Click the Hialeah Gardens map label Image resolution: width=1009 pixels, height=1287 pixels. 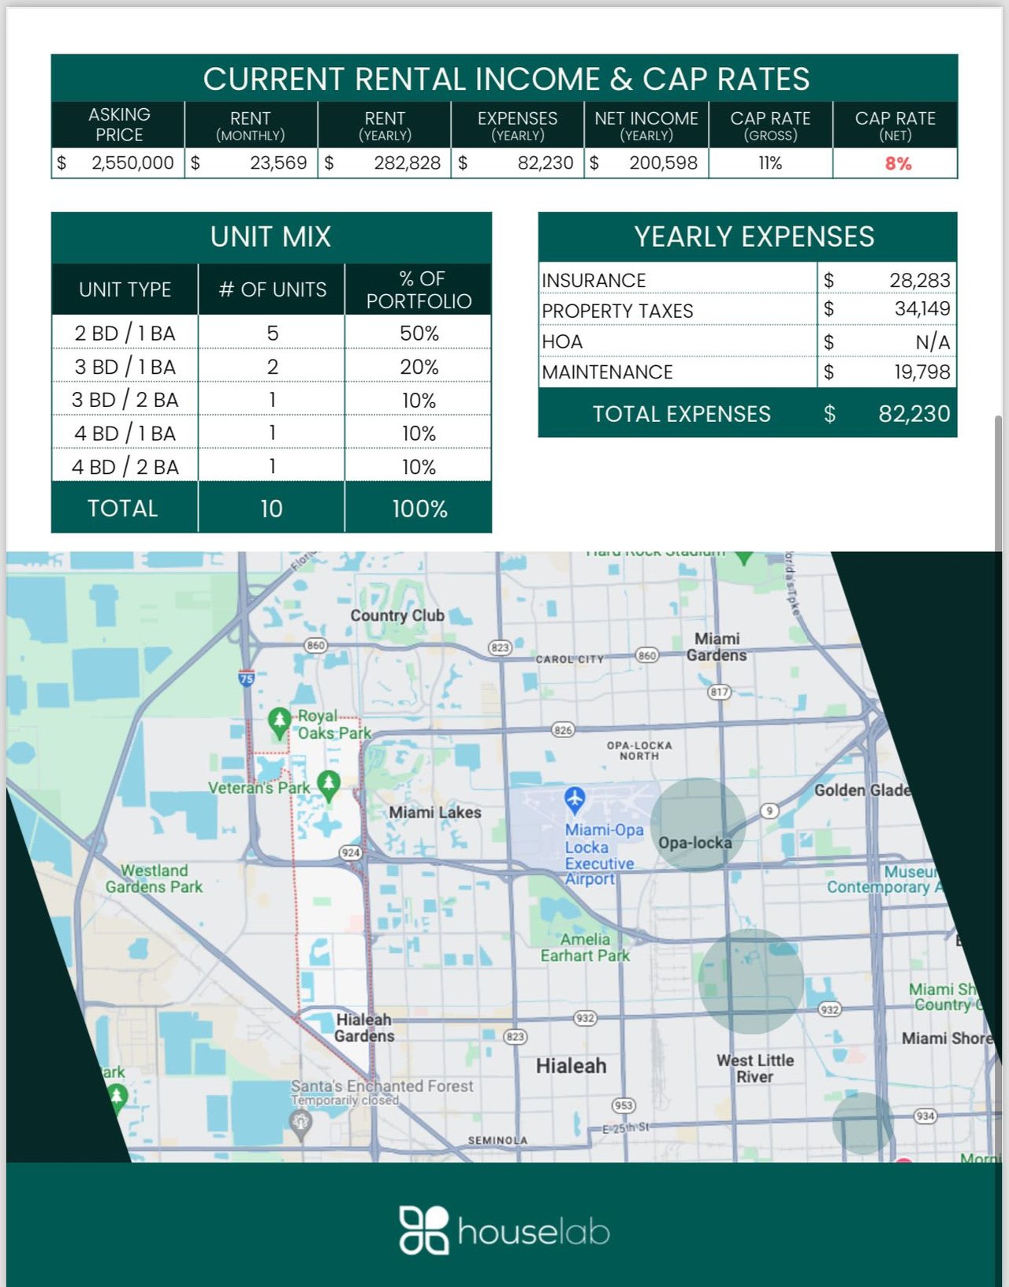[x=363, y=1028]
